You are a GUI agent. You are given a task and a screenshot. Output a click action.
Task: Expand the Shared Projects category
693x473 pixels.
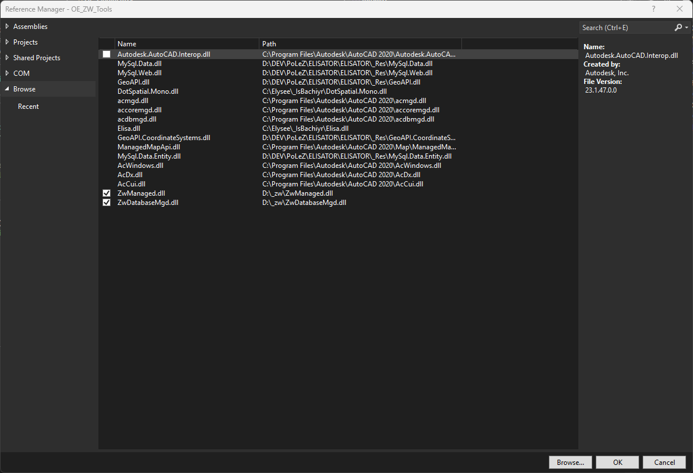[7, 57]
